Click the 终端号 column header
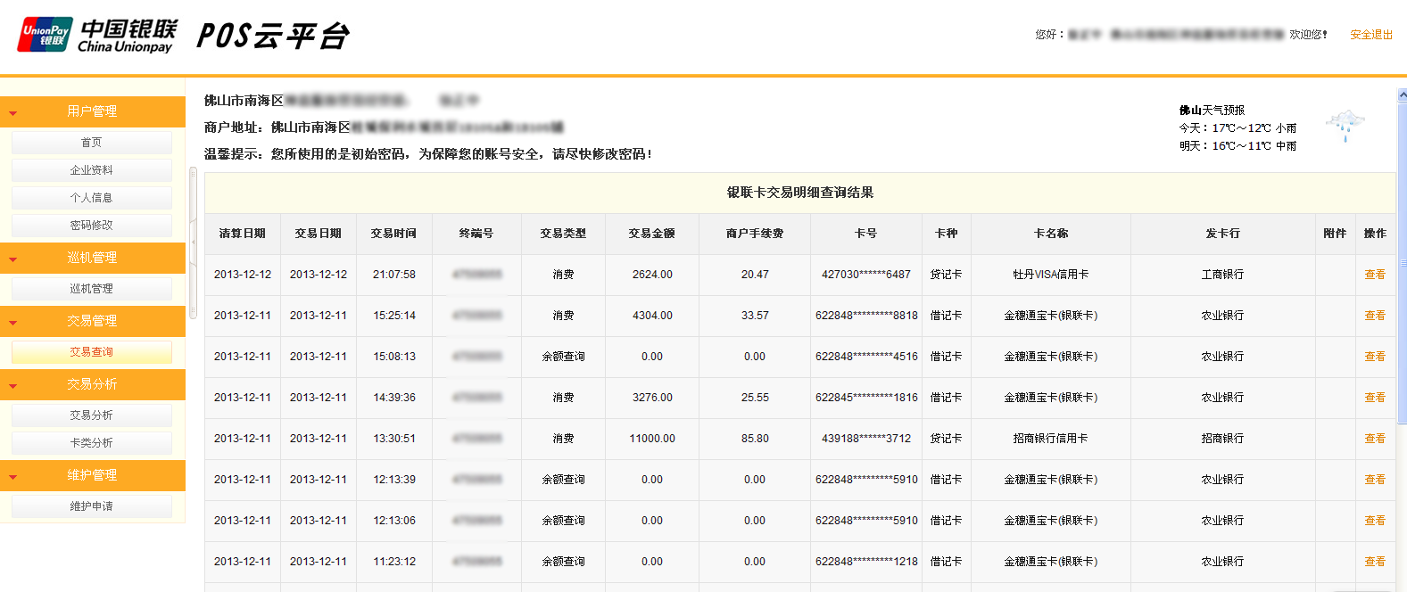The image size is (1407, 592). click(x=476, y=234)
